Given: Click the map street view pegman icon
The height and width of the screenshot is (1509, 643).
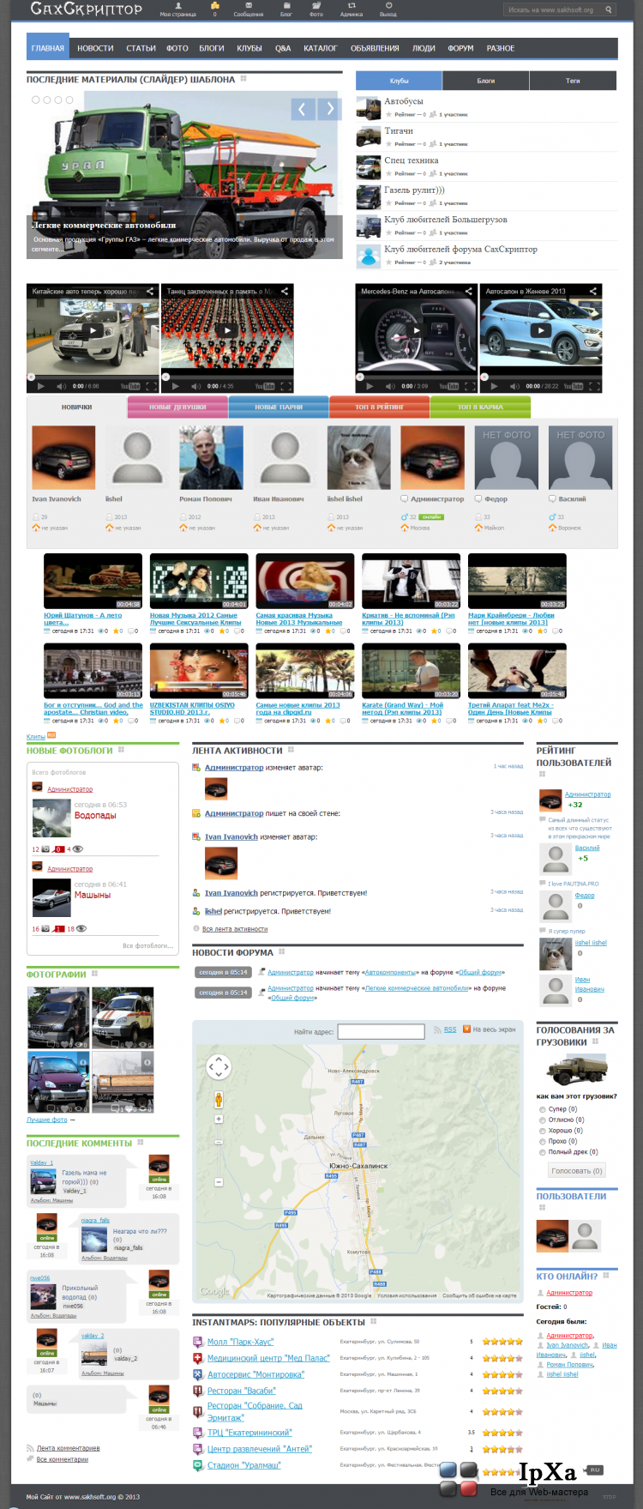Looking at the screenshot, I should (x=219, y=1100).
